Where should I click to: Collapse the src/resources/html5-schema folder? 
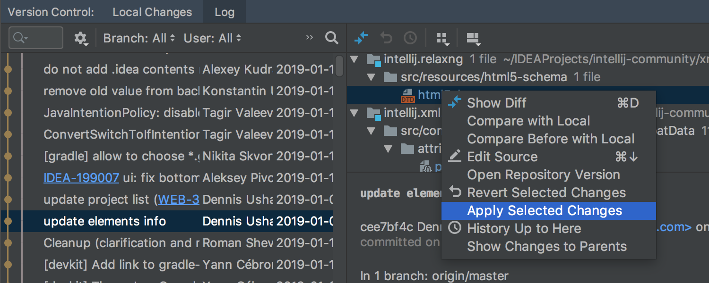point(371,77)
